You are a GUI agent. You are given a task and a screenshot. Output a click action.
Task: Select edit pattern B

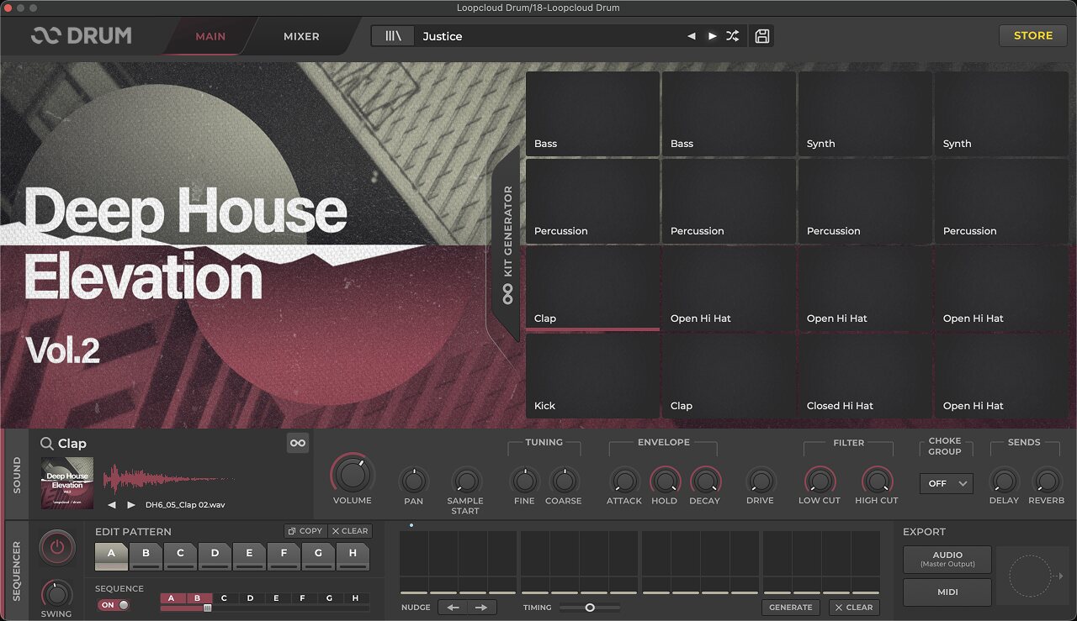pos(146,555)
